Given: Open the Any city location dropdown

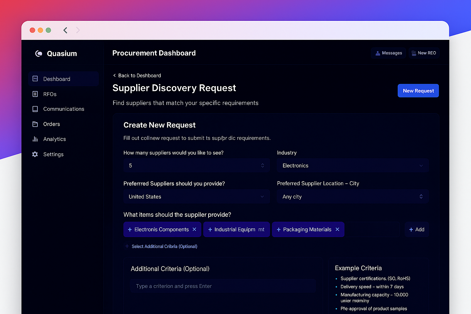Looking at the screenshot, I should pos(353,197).
